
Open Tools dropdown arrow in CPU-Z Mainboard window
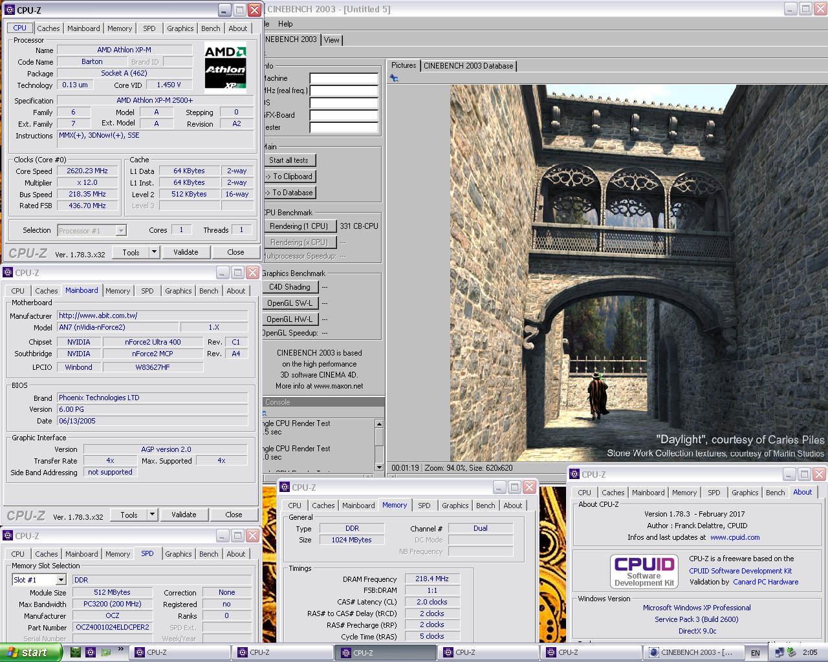(x=152, y=515)
